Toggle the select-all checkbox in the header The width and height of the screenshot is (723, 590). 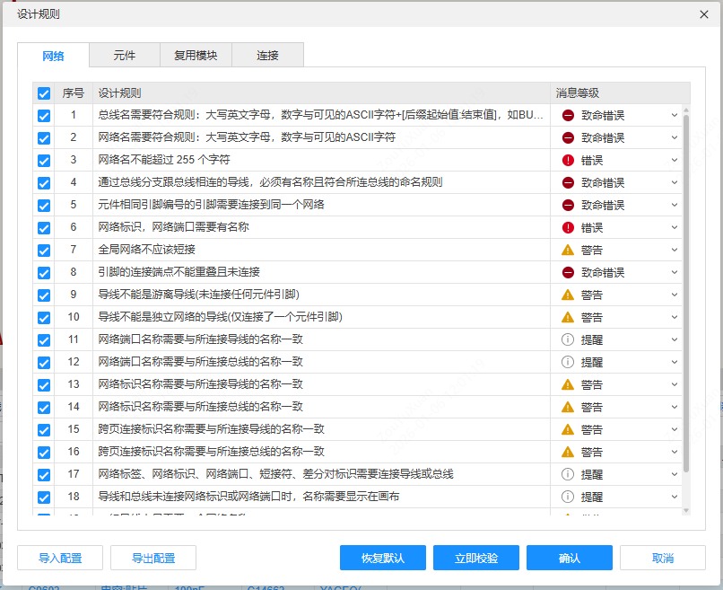coord(43,92)
